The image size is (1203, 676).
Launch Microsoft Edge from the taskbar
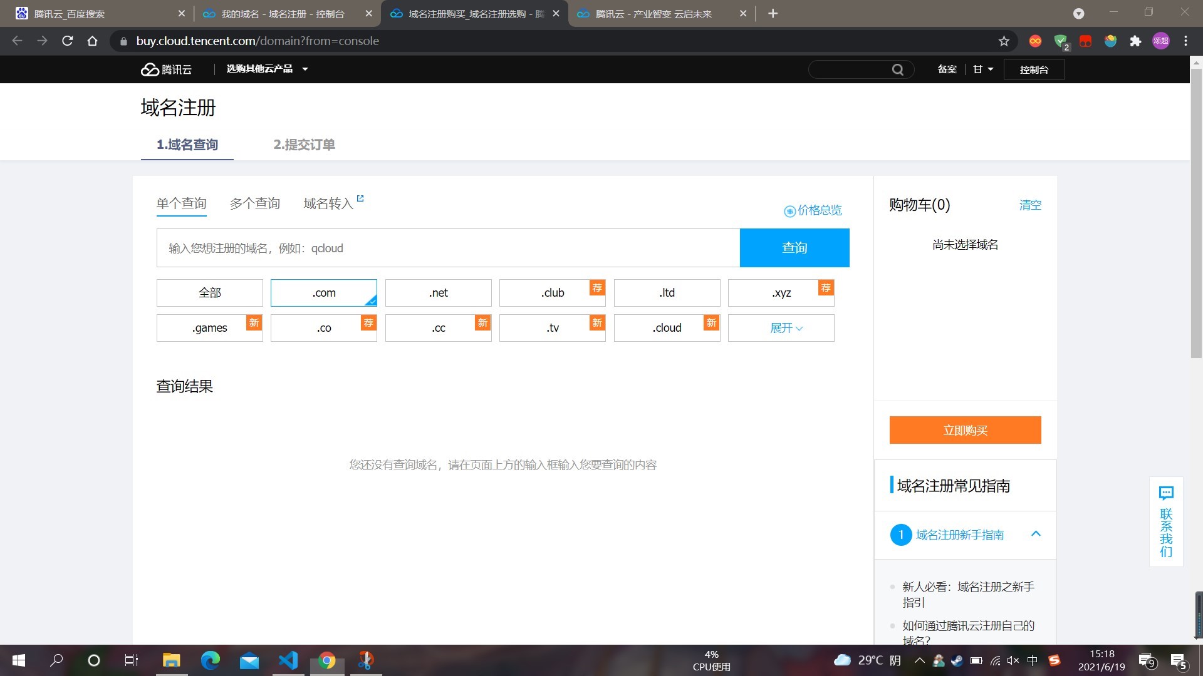click(210, 660)
